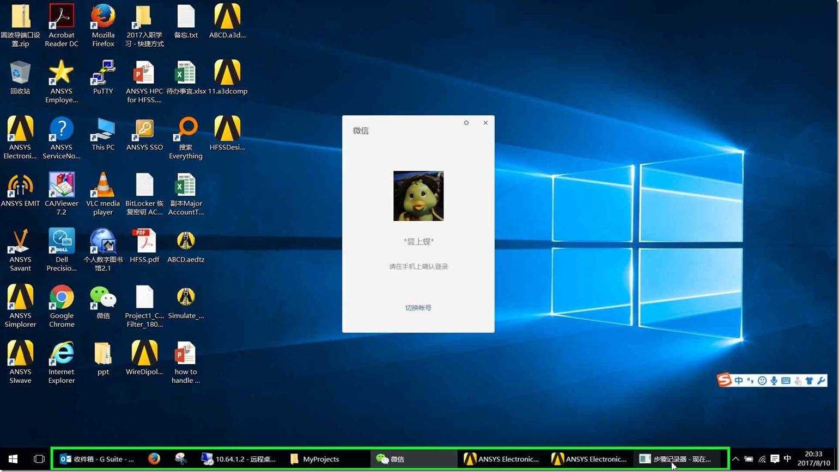
Task: Open WeChat settings gear in login window
Action: 466,123
